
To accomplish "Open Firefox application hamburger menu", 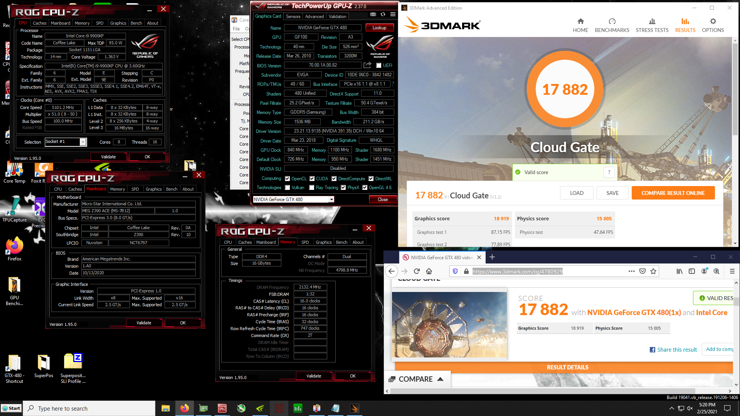I will [732, 271].
